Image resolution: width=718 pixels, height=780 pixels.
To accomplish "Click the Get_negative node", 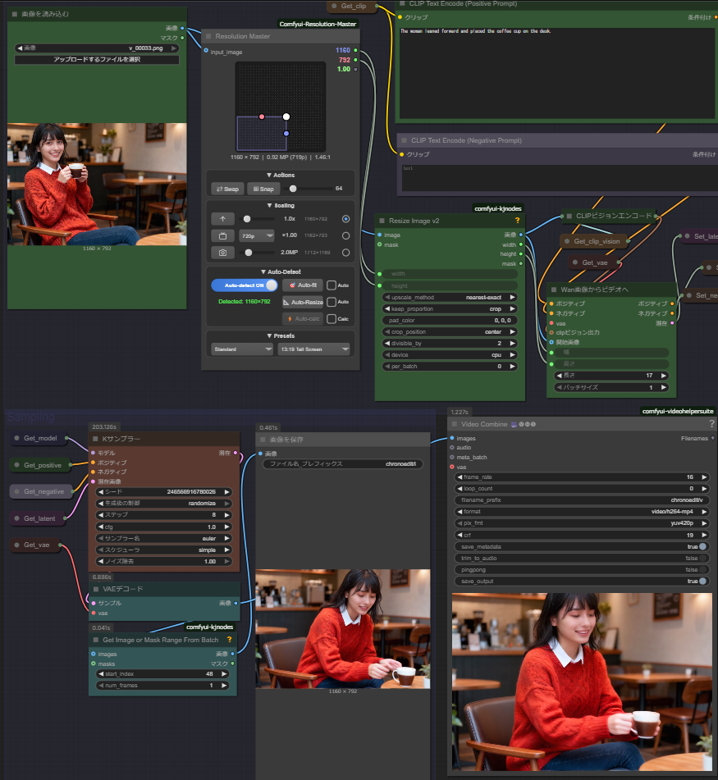I will (x=43, y=491).
